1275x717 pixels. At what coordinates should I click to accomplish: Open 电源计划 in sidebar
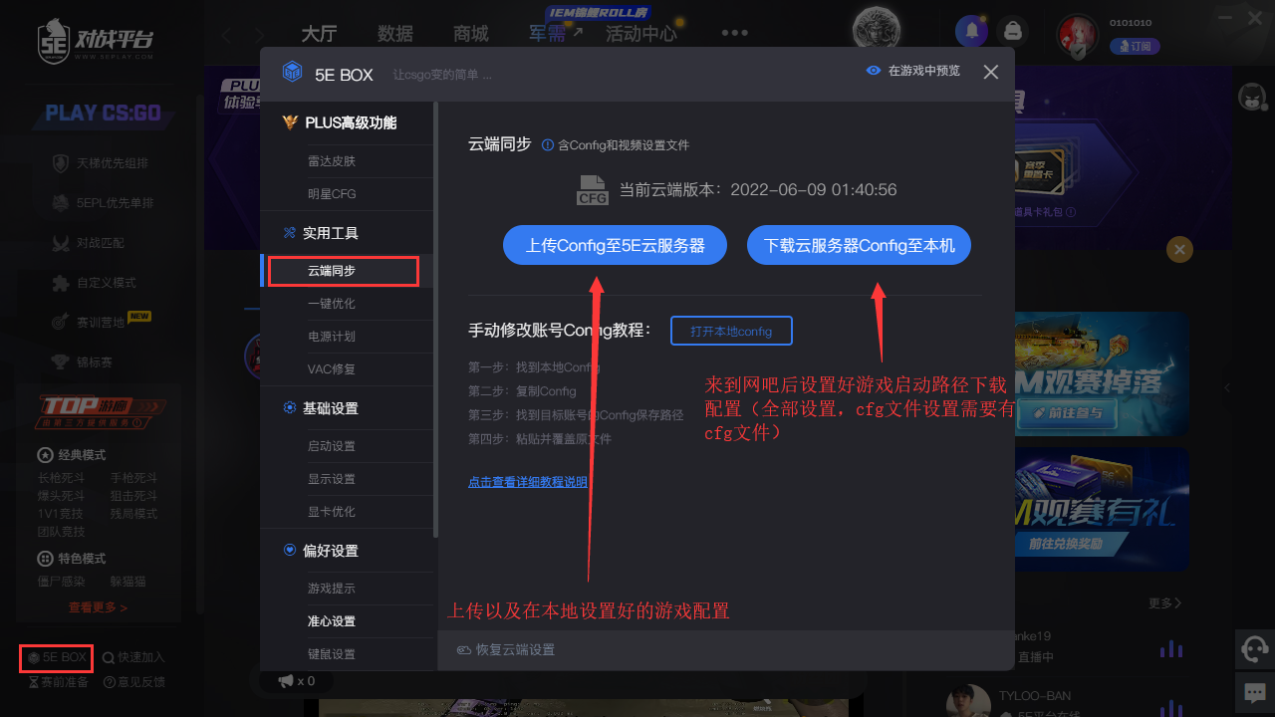[332, 337]
